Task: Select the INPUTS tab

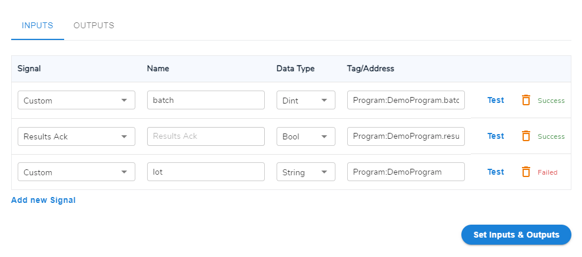Action: [x=38, y=26]
